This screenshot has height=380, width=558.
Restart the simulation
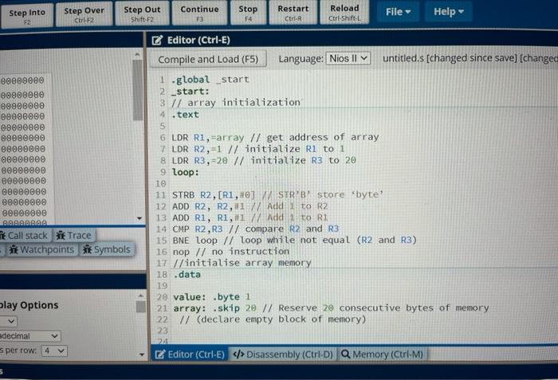(x=293, y=12)
